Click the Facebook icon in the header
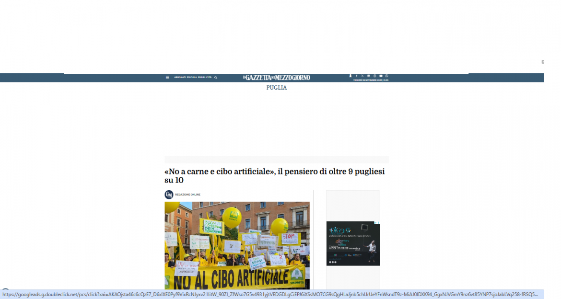 [x=357, y=76]
